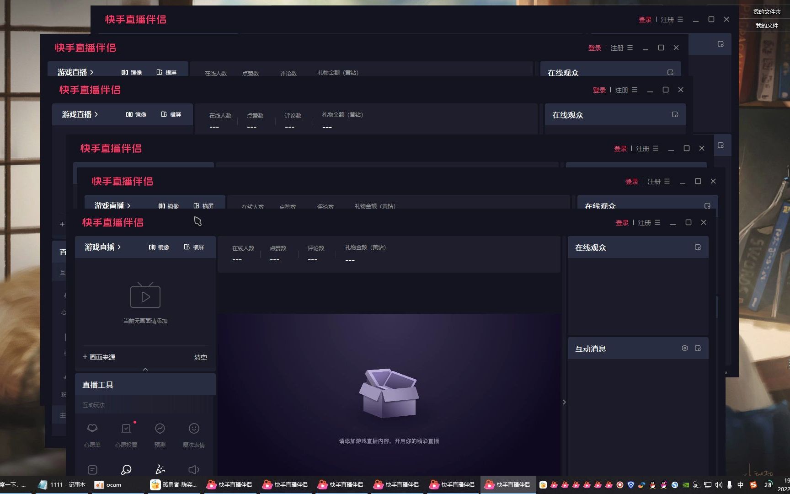790x494 pixels.
Task: Click 登录 in window directly behind front
Action: (632, 182)
